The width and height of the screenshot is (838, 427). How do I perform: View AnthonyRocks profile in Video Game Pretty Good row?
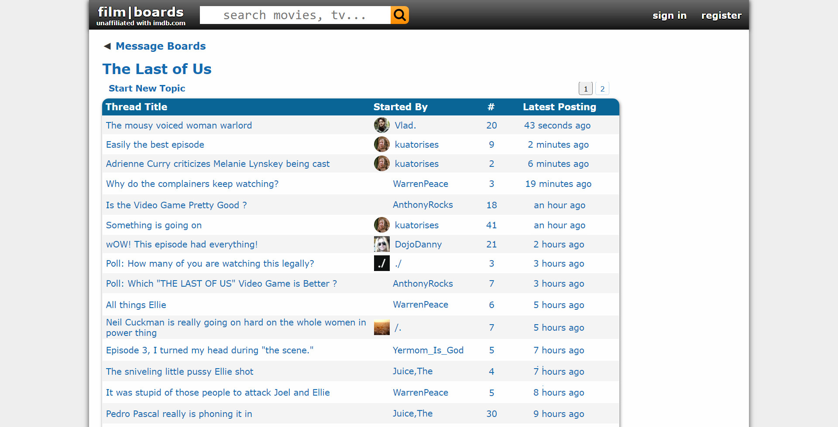(x=423, y=205)
